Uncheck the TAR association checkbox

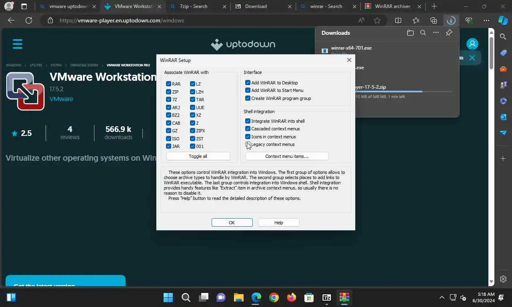192,100
